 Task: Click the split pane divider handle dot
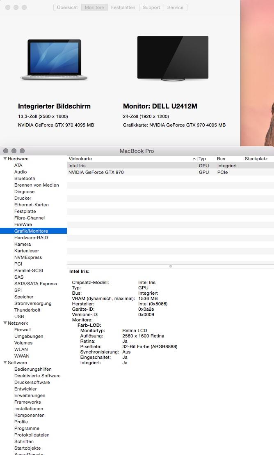click(171, 266)
